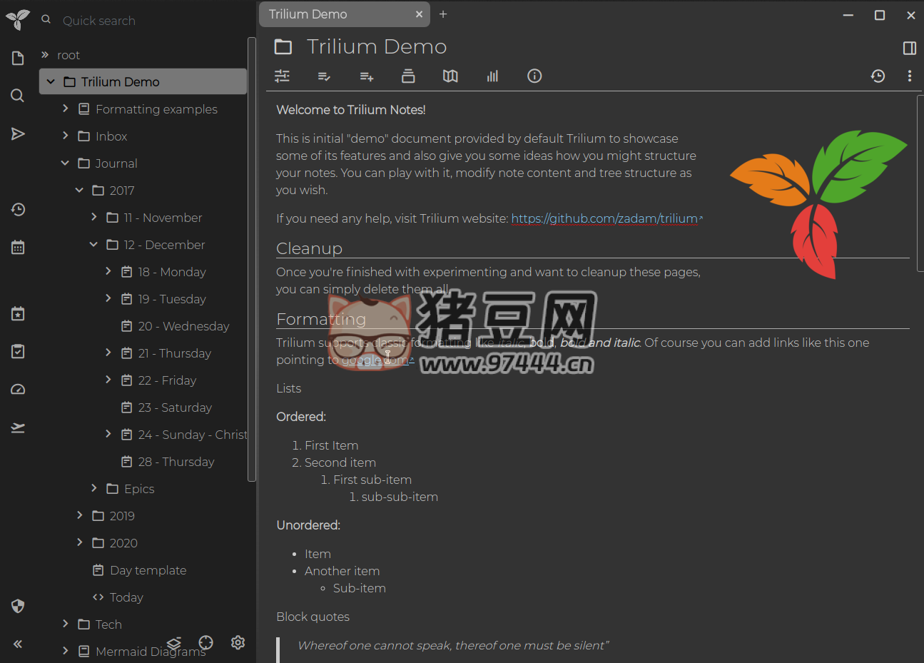Open the note actions three-dot menu

909,76
